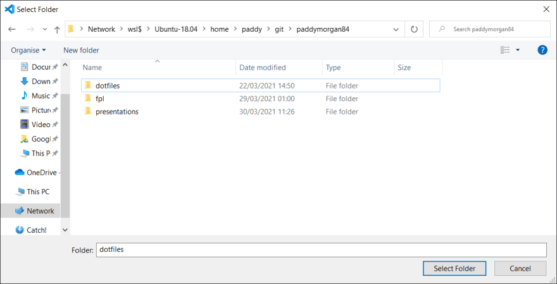Navigate to paddy in breadcrumb
Screen dimensions: 557x284
pos(252,30)
